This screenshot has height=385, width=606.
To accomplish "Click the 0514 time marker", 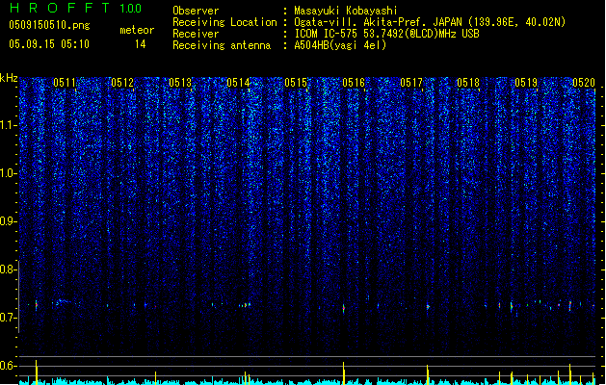I will (x=238, y=83).
